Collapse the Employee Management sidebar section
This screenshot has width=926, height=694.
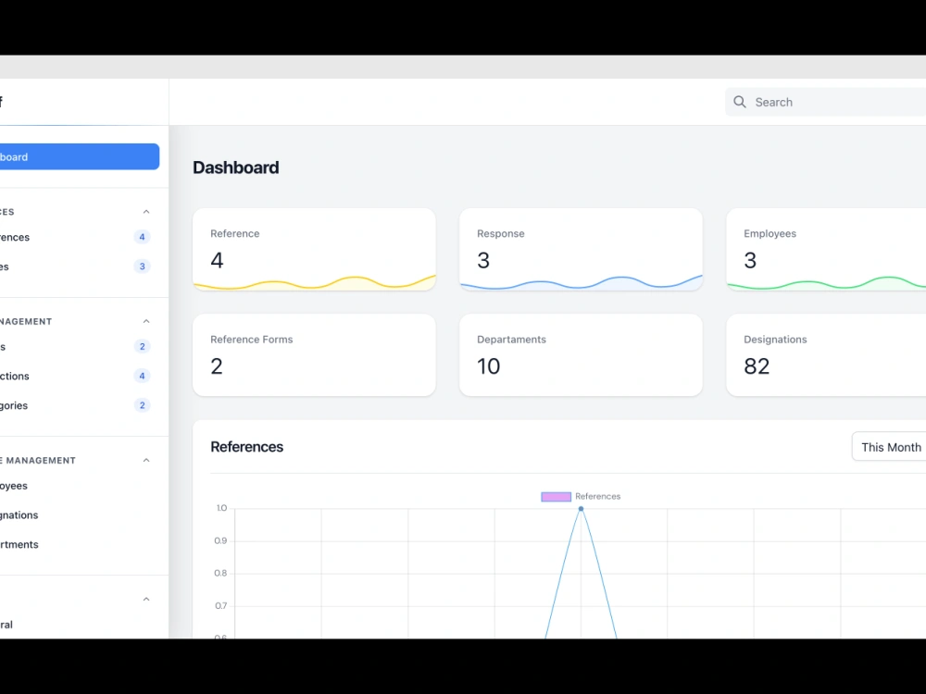coord(145,460)
